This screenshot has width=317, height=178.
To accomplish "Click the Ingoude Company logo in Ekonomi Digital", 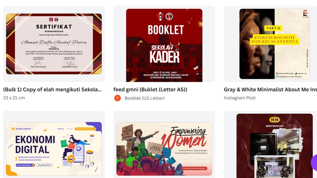I will click(x=21, y=129).
